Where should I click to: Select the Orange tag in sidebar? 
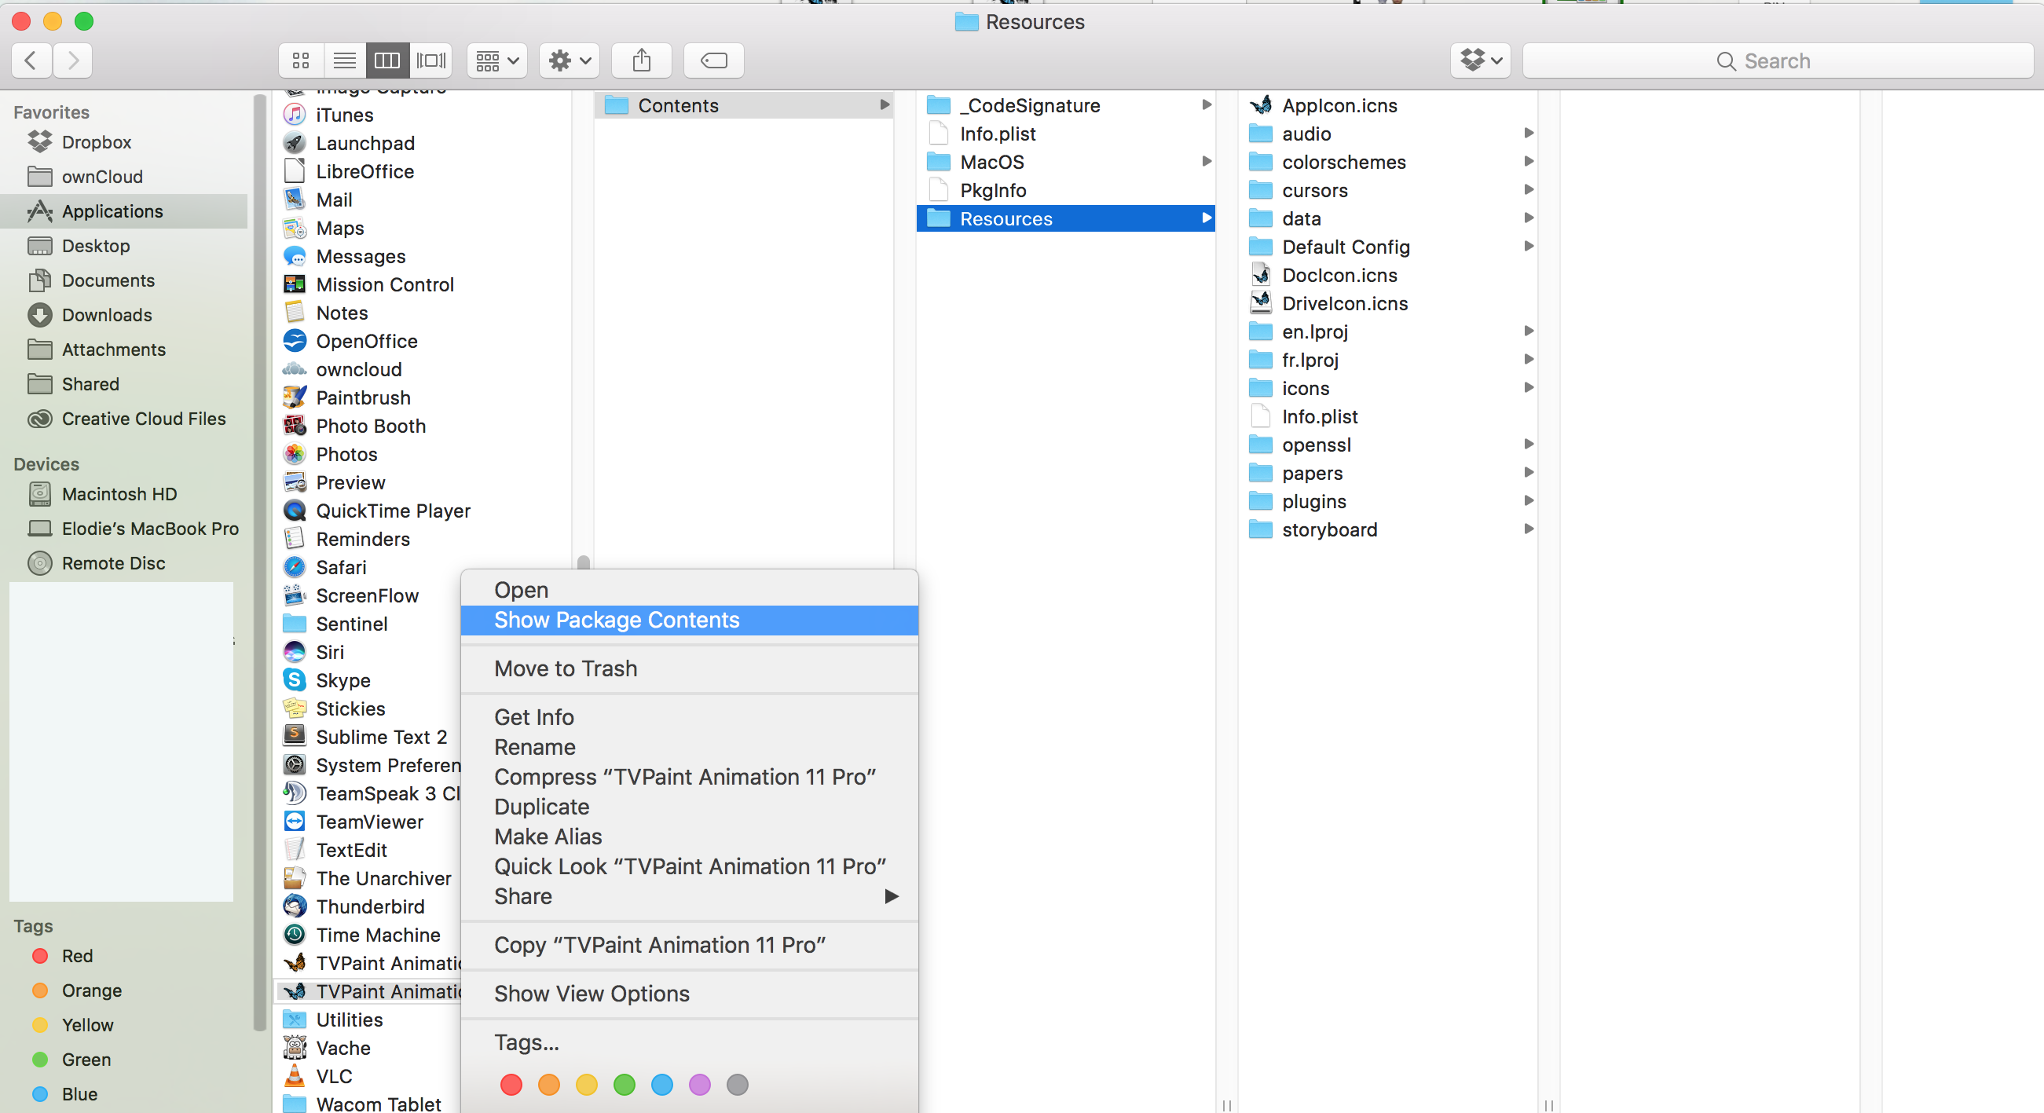click(124, 990)
